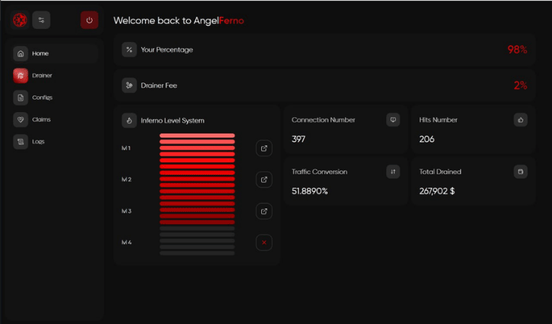
Task: Open the sliders settings icon
Action: point(41,20)
